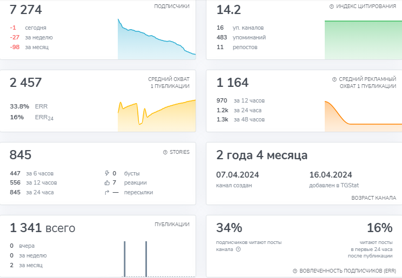Click the '970 за 12 часов' row
Viewport: 402px width, 278px height.
point(240,101)
